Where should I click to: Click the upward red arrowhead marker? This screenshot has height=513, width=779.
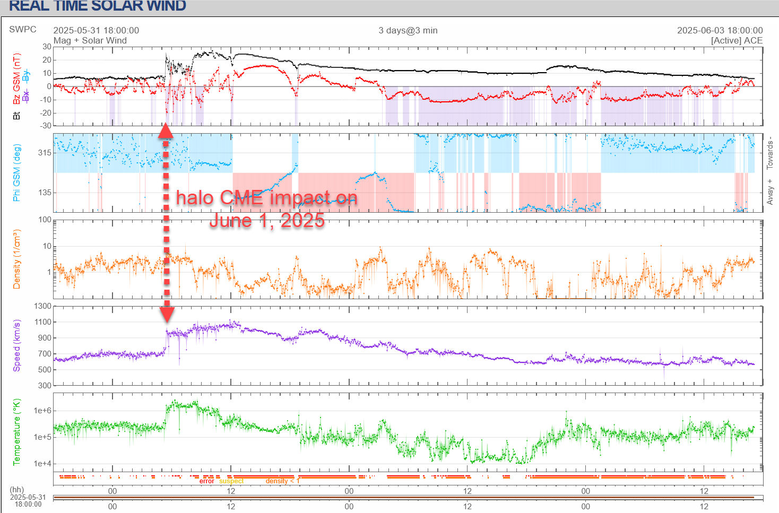[x=166, y=131]
